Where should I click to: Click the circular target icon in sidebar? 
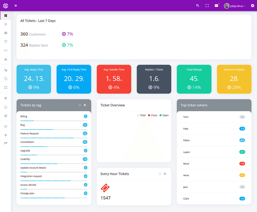click(6, 126)
